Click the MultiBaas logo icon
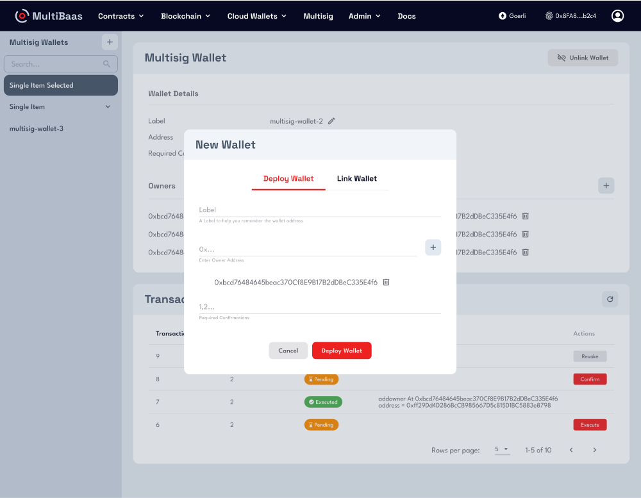This screenshot has height=498, width=641. pos(22,15)
